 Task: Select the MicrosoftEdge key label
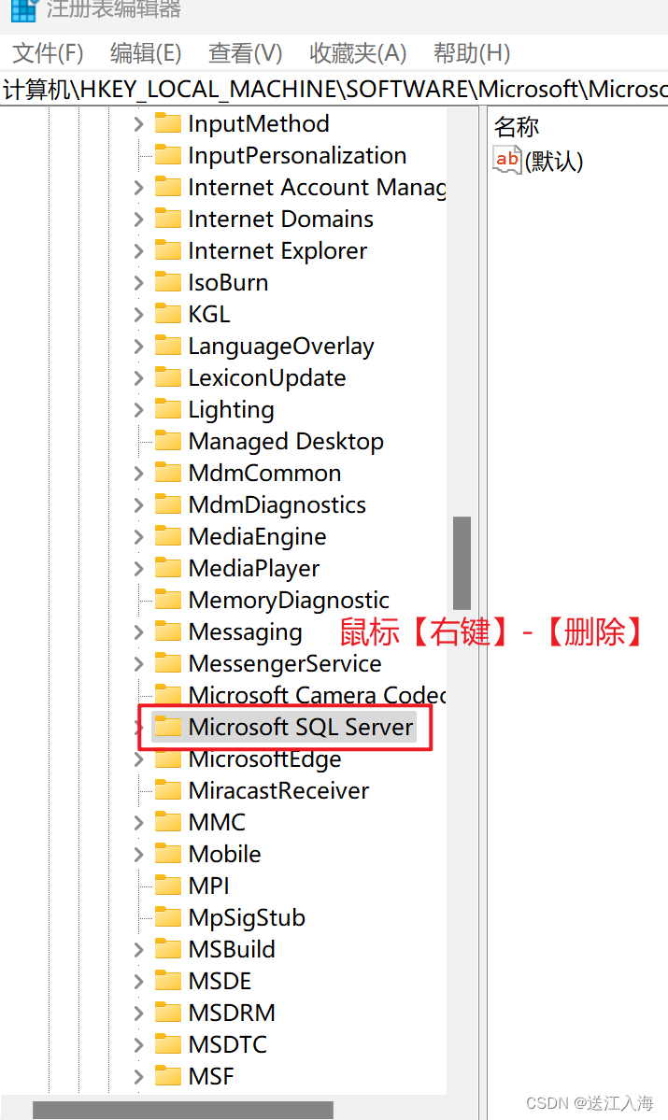click(264, 758)
